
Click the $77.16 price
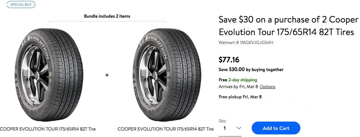229,59
